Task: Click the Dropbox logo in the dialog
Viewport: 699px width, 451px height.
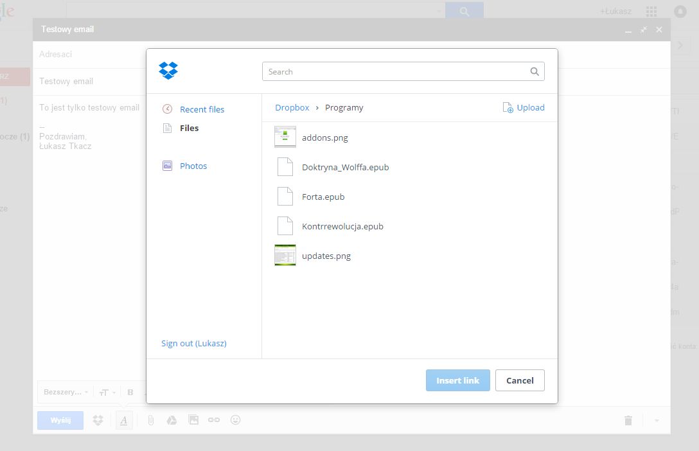Action: click(168, 71)
